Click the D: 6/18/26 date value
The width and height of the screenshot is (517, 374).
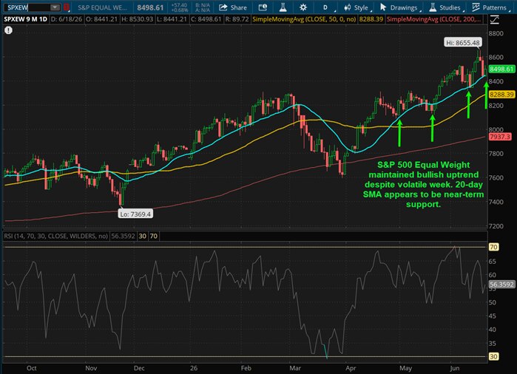click(67, 19)
